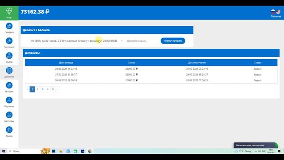Go to deposits page 5

[x=53, y=89]
